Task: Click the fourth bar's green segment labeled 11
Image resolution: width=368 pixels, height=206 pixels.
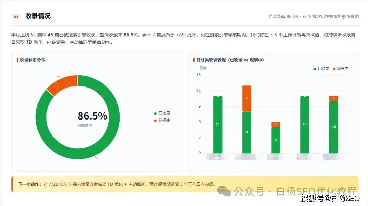Action: 305,125
